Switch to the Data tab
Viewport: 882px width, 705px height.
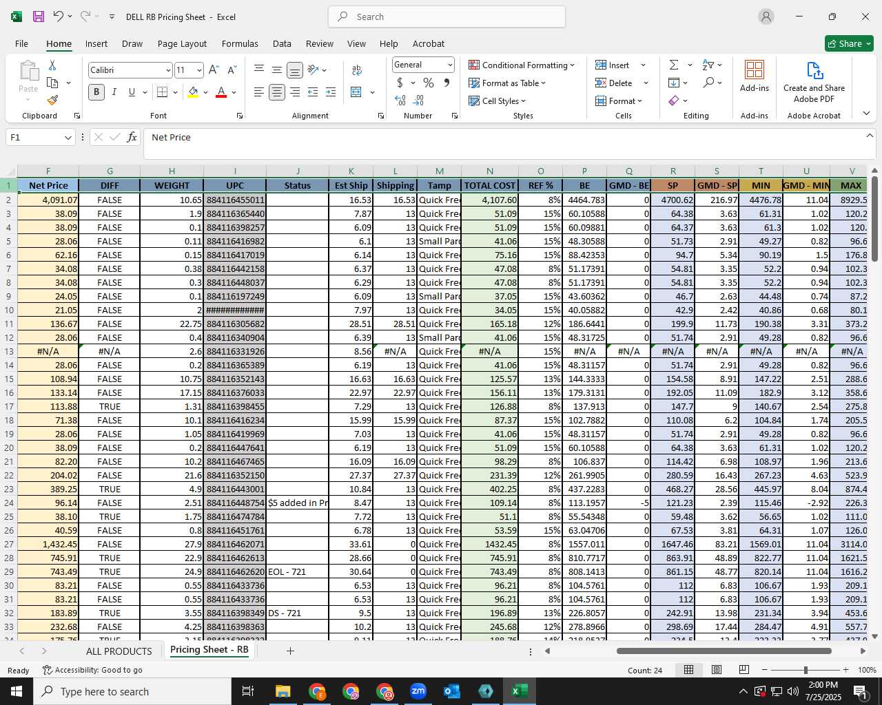click(282, 43)
